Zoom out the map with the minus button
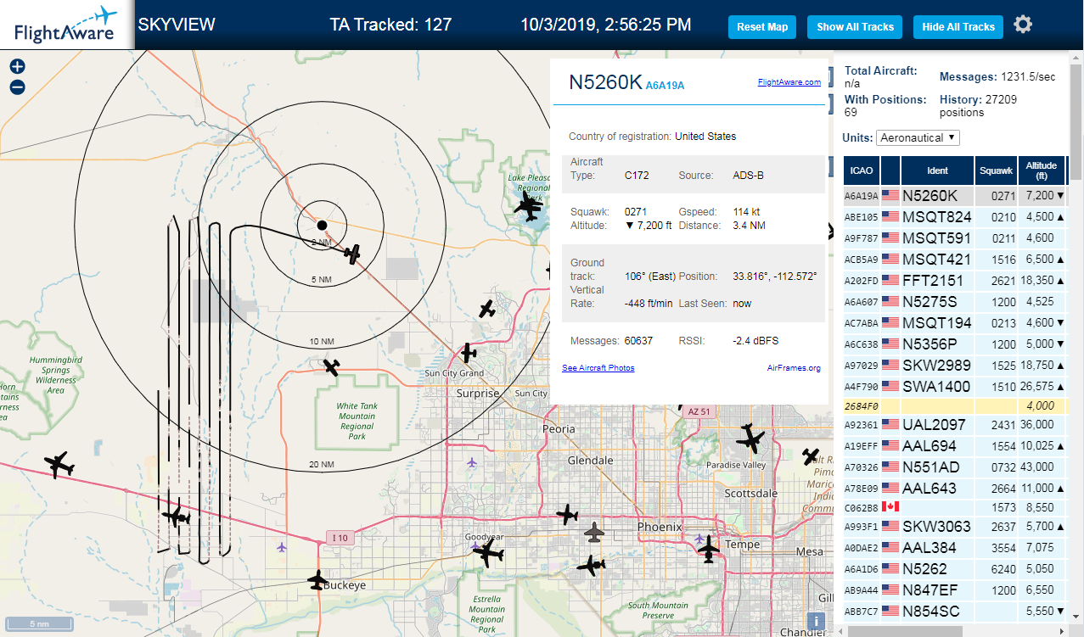 point(17,87)
